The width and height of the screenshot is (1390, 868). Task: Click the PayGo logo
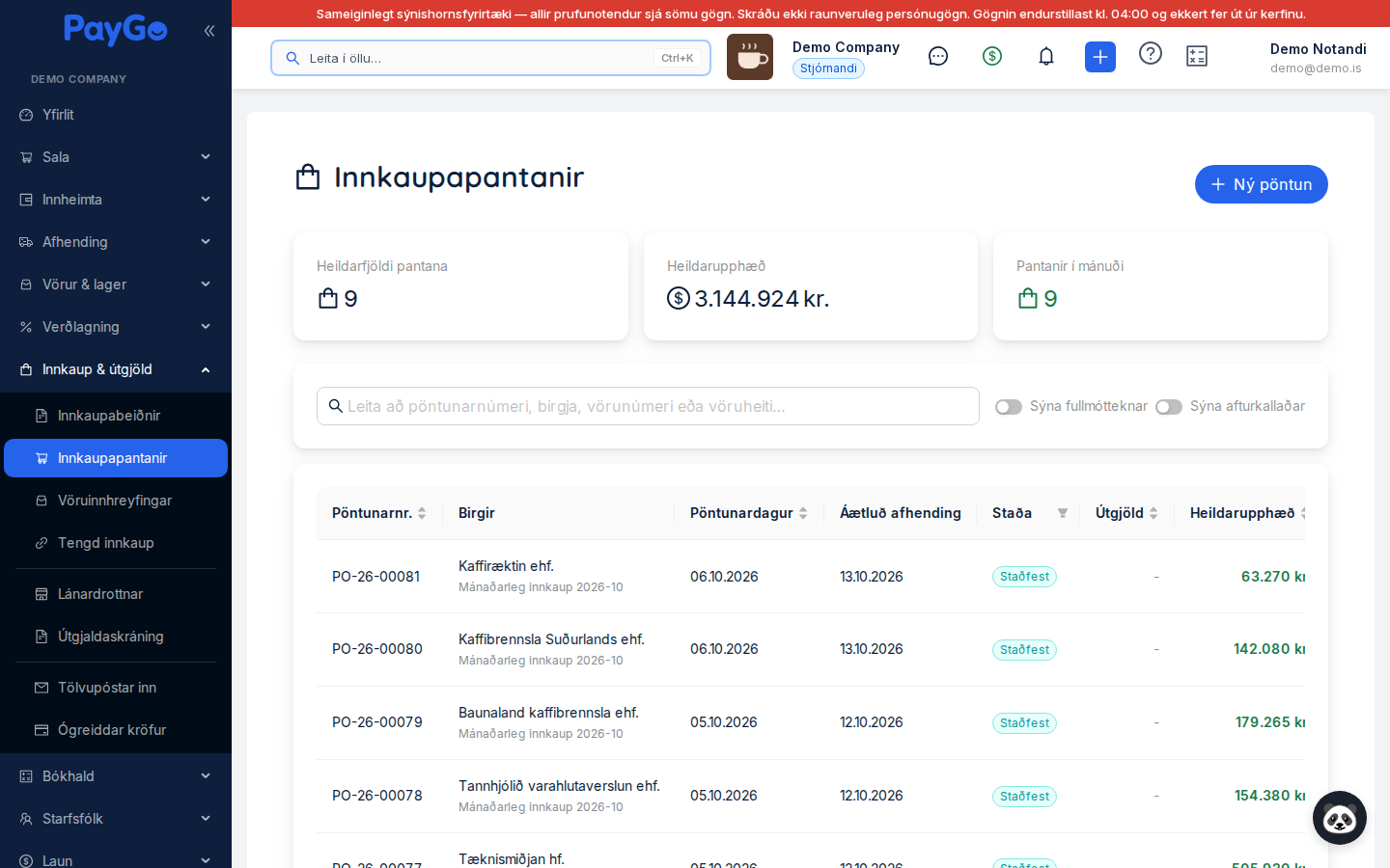pyautogui.click(x=116, y=30)
